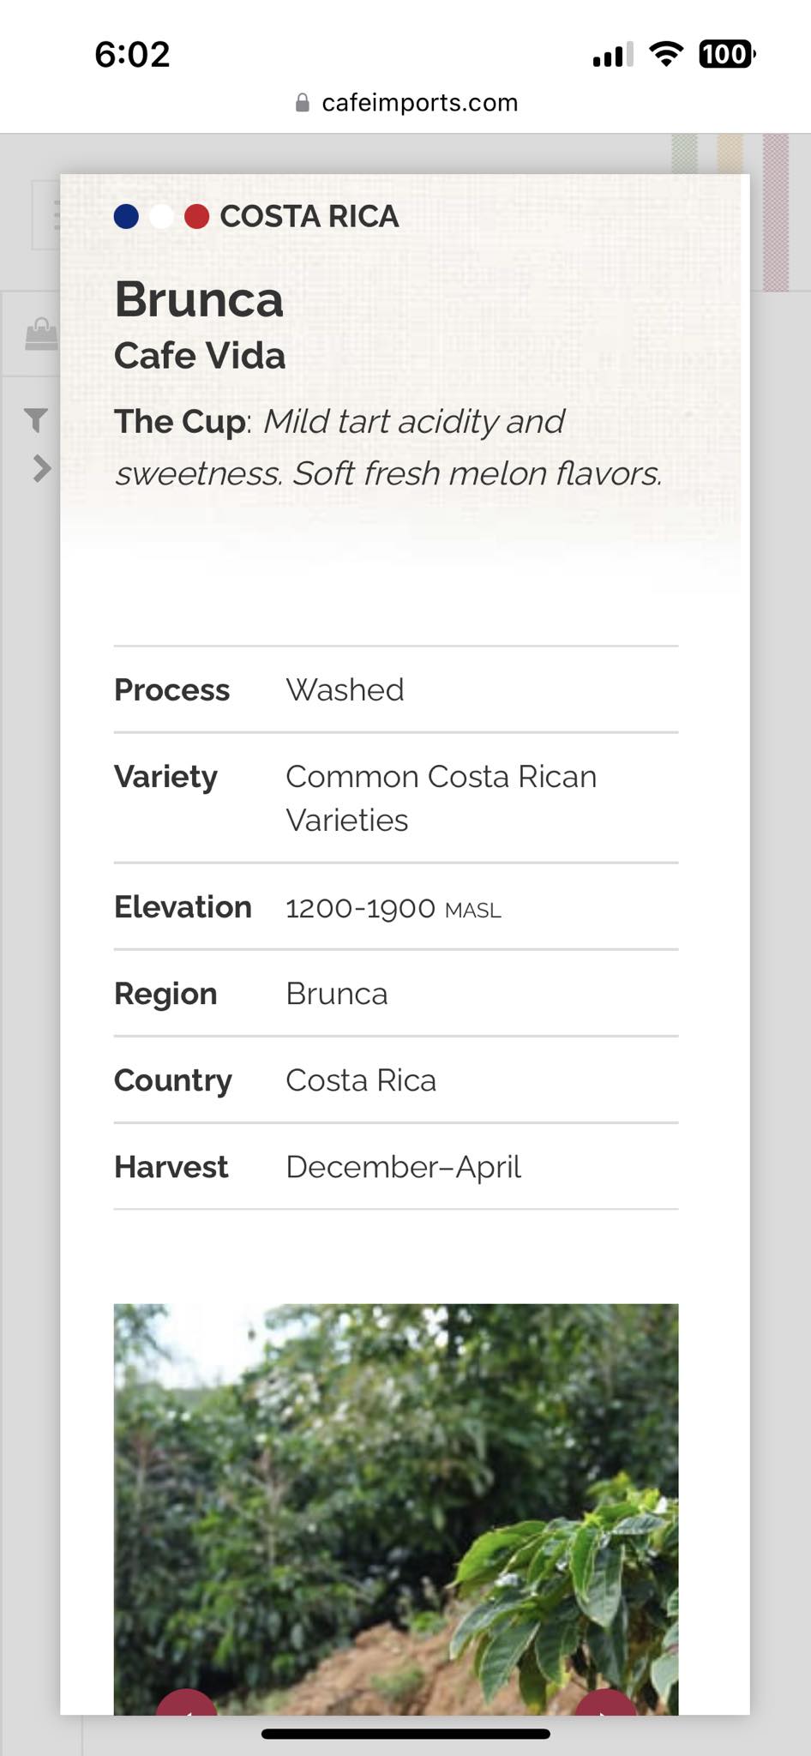The image size is (811, 1756).
Task: Tap the Wi-Fi status icon
Action: (x=666, y=54)
